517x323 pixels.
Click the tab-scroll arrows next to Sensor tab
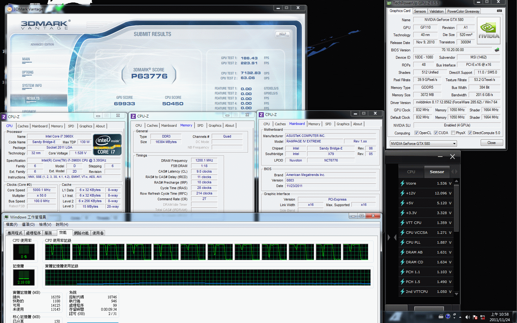pos(454,172)
